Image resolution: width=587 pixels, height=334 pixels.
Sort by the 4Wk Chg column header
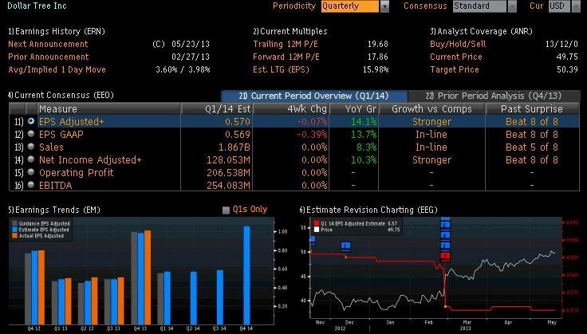pos(291,109)
